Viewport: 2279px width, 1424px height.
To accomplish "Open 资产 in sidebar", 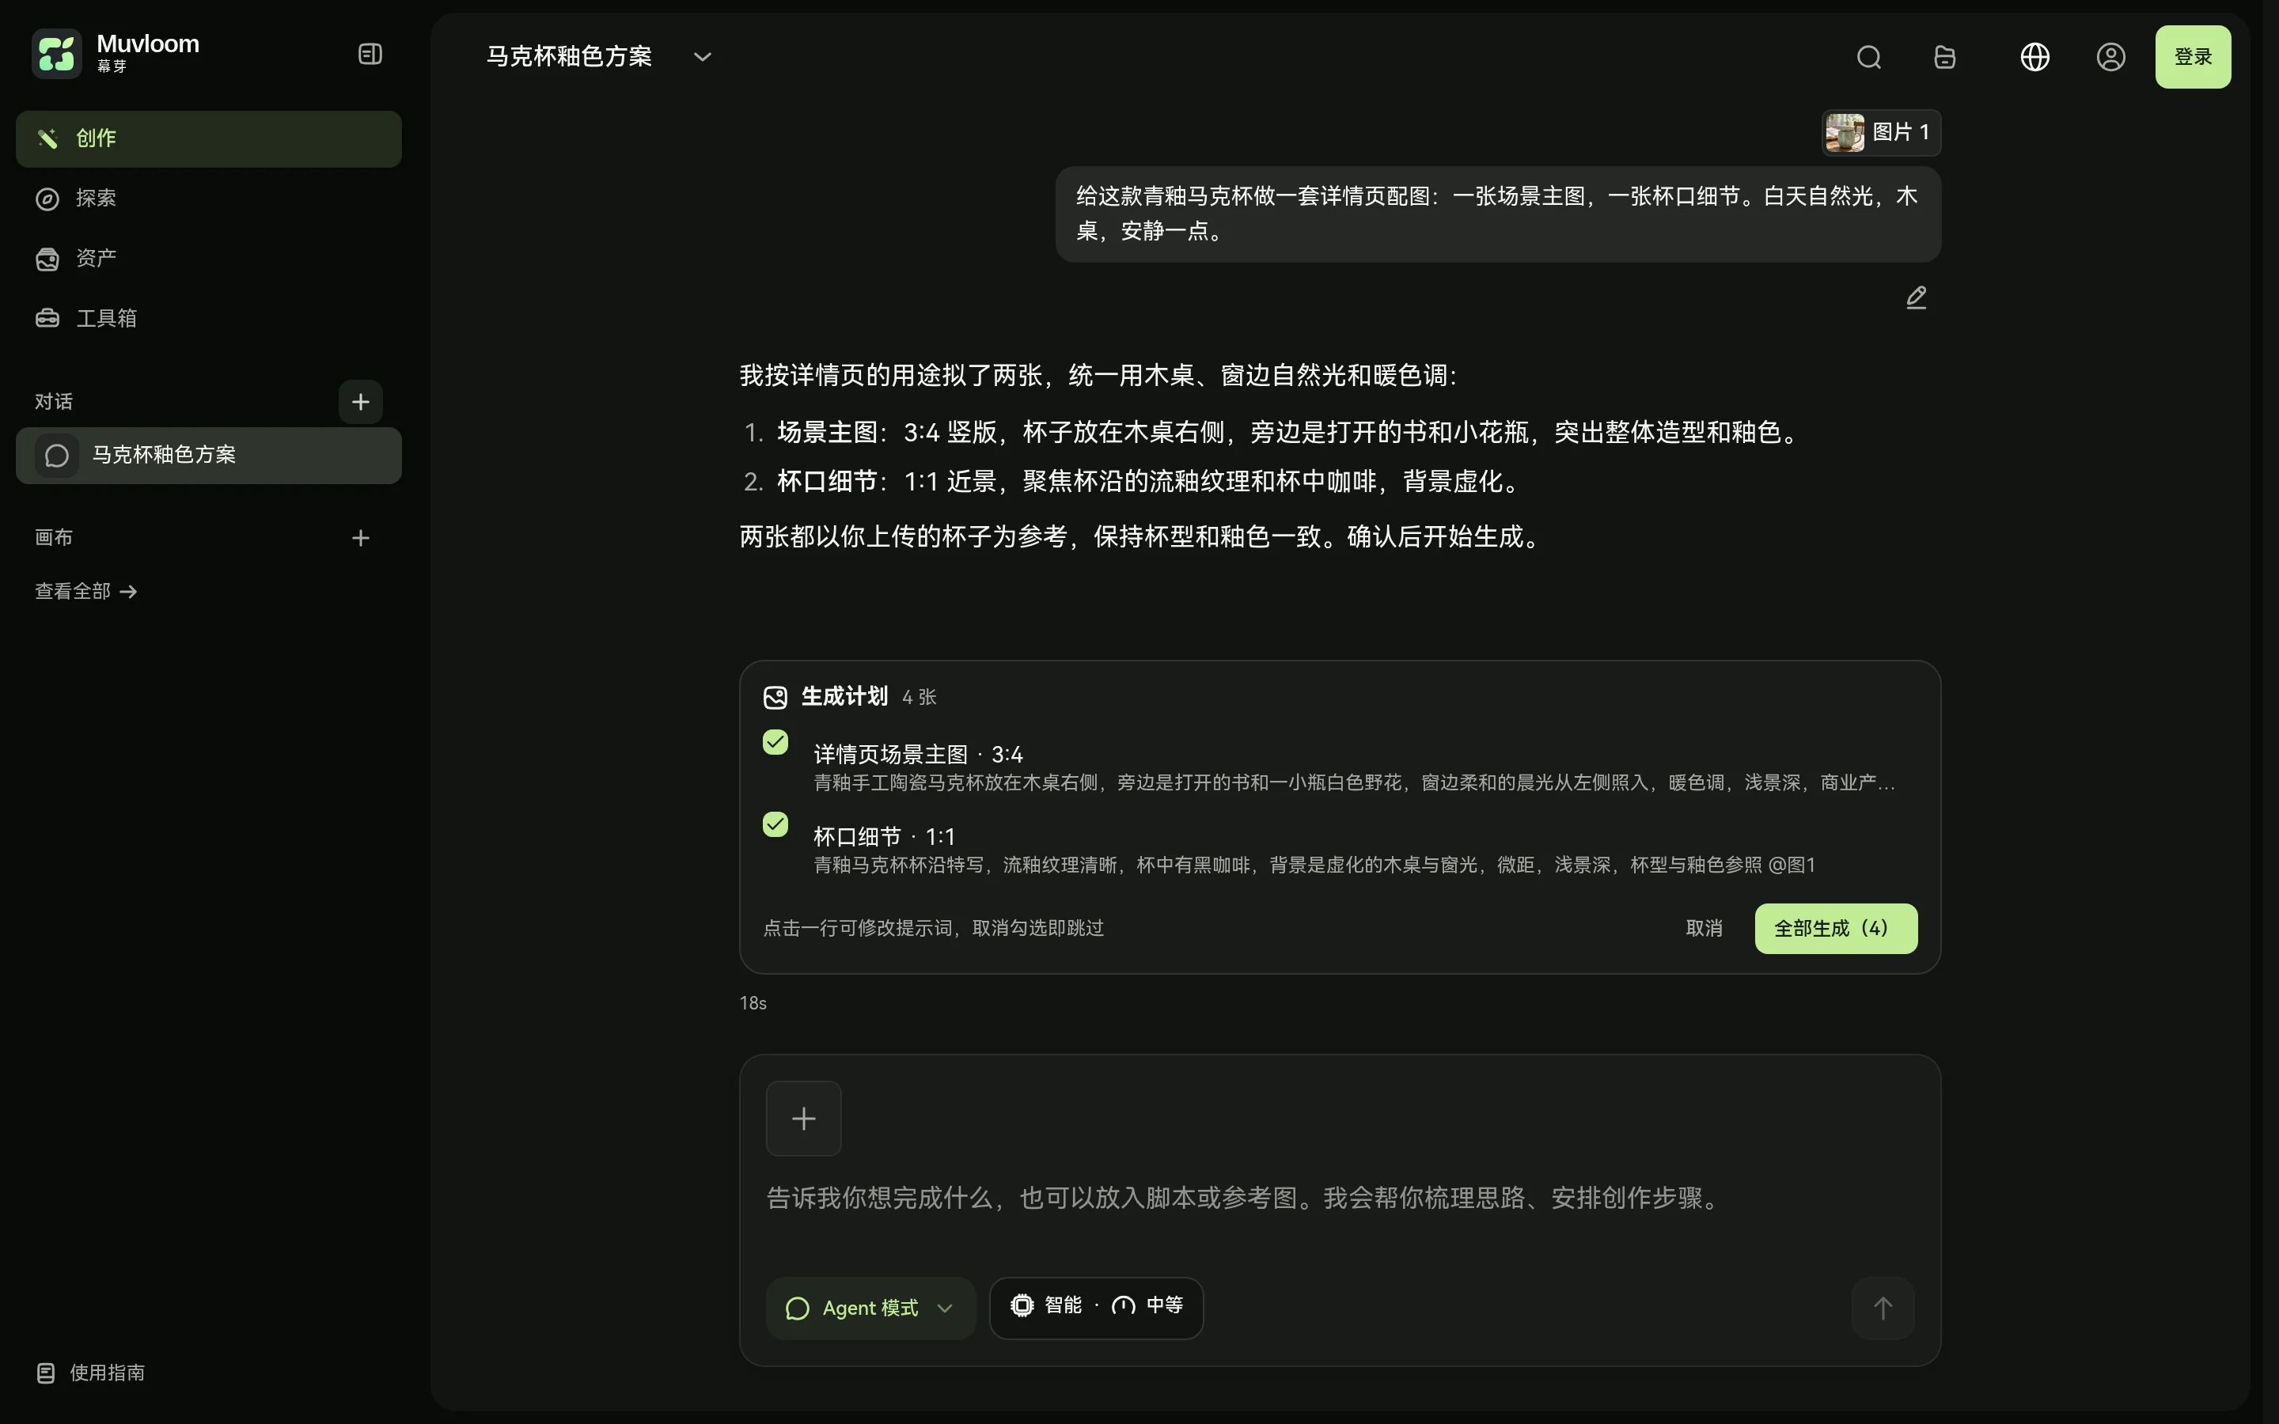I will (x=209, y=259).
